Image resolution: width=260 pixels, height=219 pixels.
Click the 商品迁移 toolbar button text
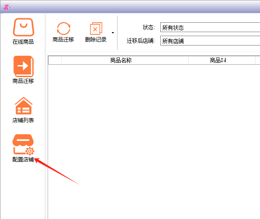pyautogui.click(x=63, y=40)
